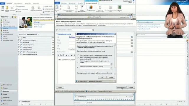The height and width of the screenshot is (106, 189).
Task: Select the Действия кампаний ribbon tab
Action: (x=91, y=3)
